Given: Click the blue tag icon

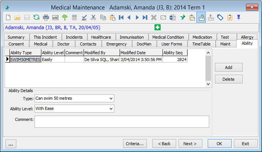Looking at the screenshot, I should pyautogui.click(x=220, y=17).
